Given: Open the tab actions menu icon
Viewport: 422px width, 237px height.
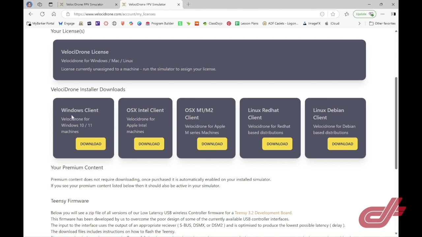Looking at the screenshot, I should [x=50, y=4].
